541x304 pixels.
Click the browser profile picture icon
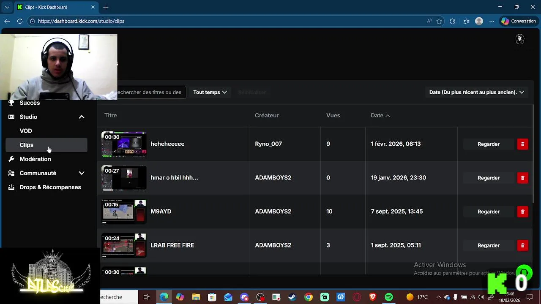click(x=479, y=21)
